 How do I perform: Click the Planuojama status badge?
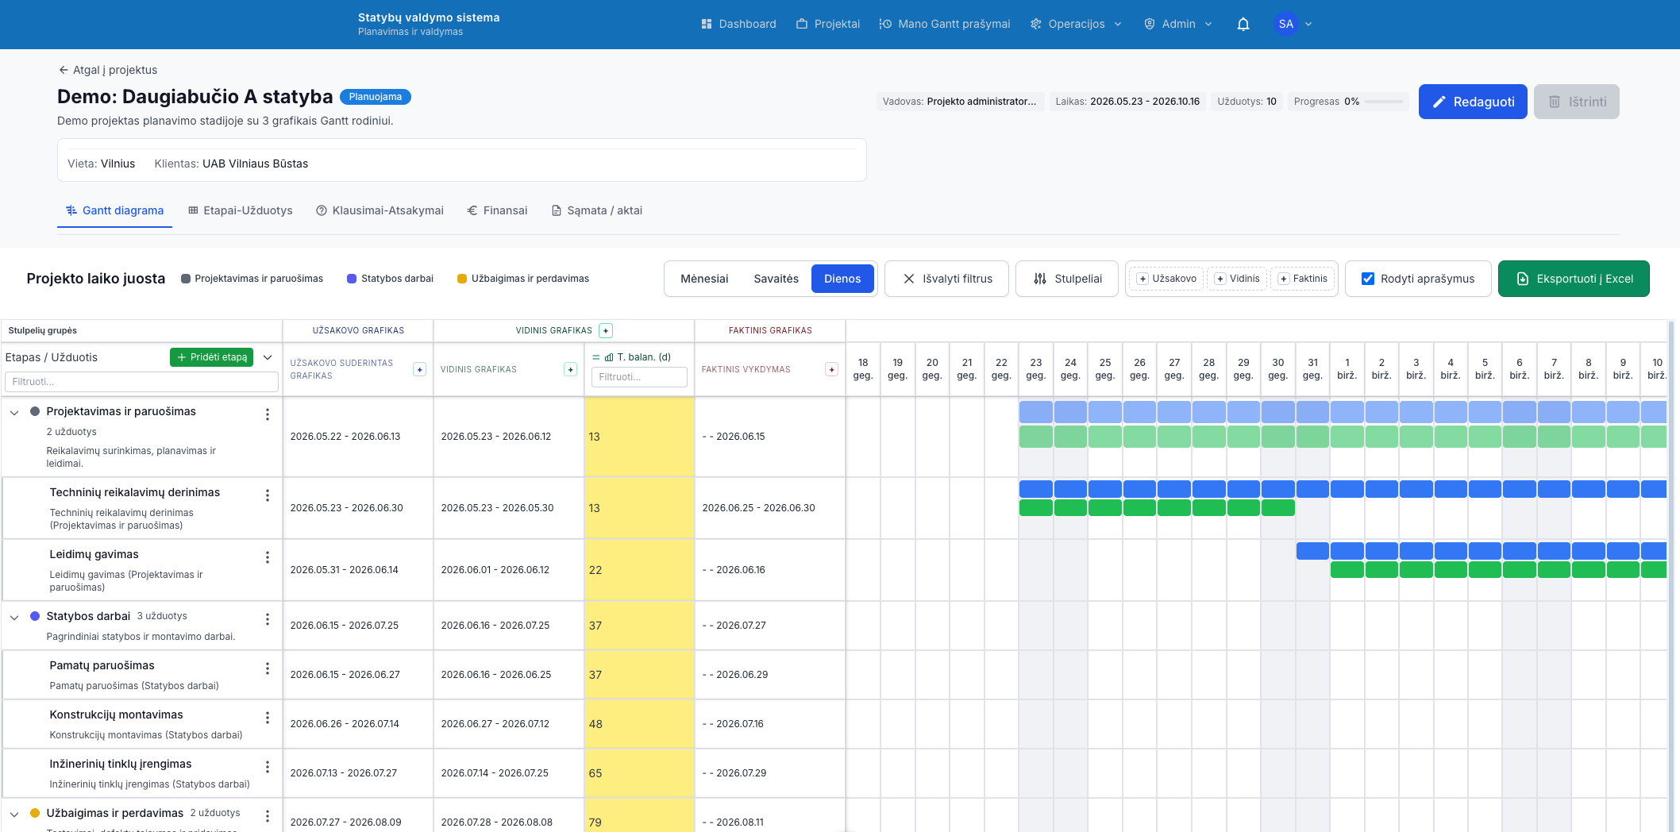[x=376, y=97]
